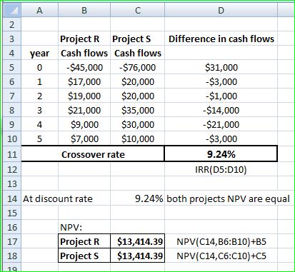Click the 9.24% cell in row 14
The image size is (295, 272).
pyautogui.click(x=138, y=198)
